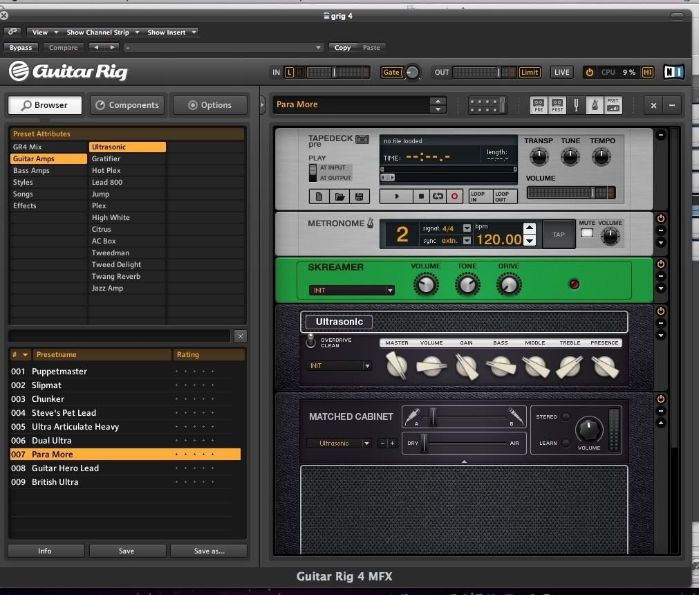Screen dimensions: 699x595
Task: Select the Effects preset attribute
Action: pyautogui.click(x=48, y=205)
